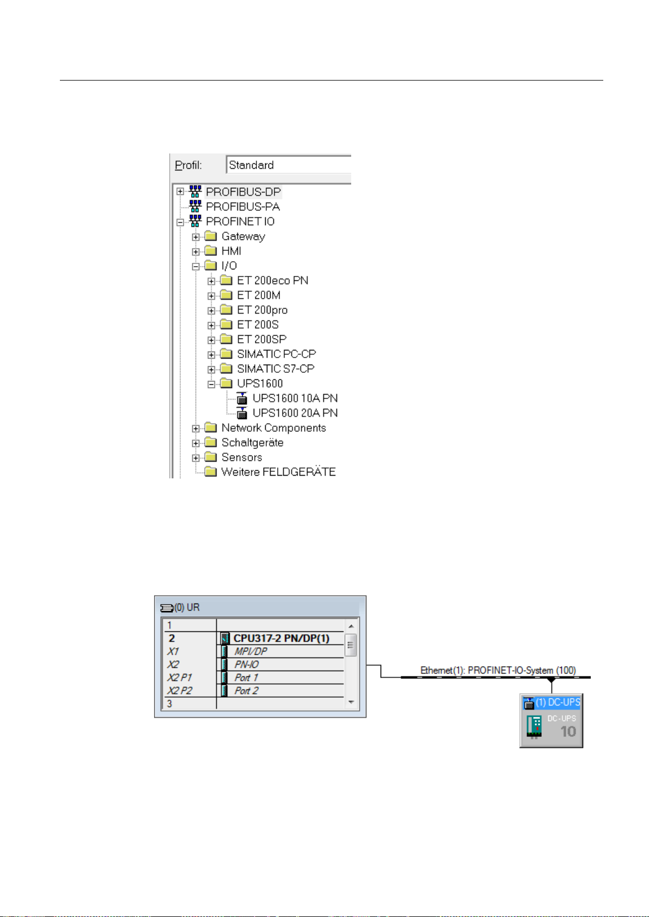The height and width of the screenshot is (917, 649).
Task: Click the CPU317-2 PN/DP module icon
Action: coord(225,638)
